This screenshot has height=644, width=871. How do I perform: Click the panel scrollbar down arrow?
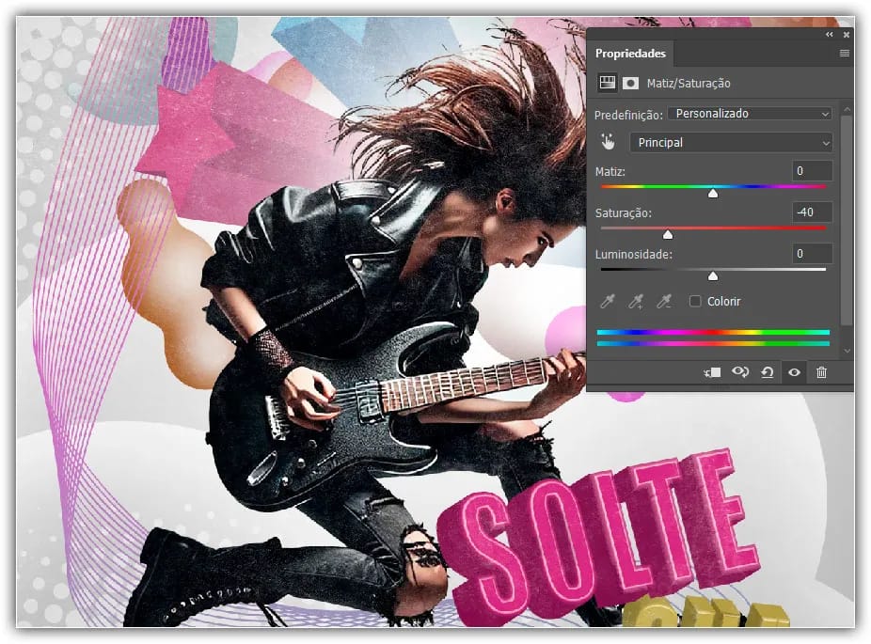click(847, 351)
